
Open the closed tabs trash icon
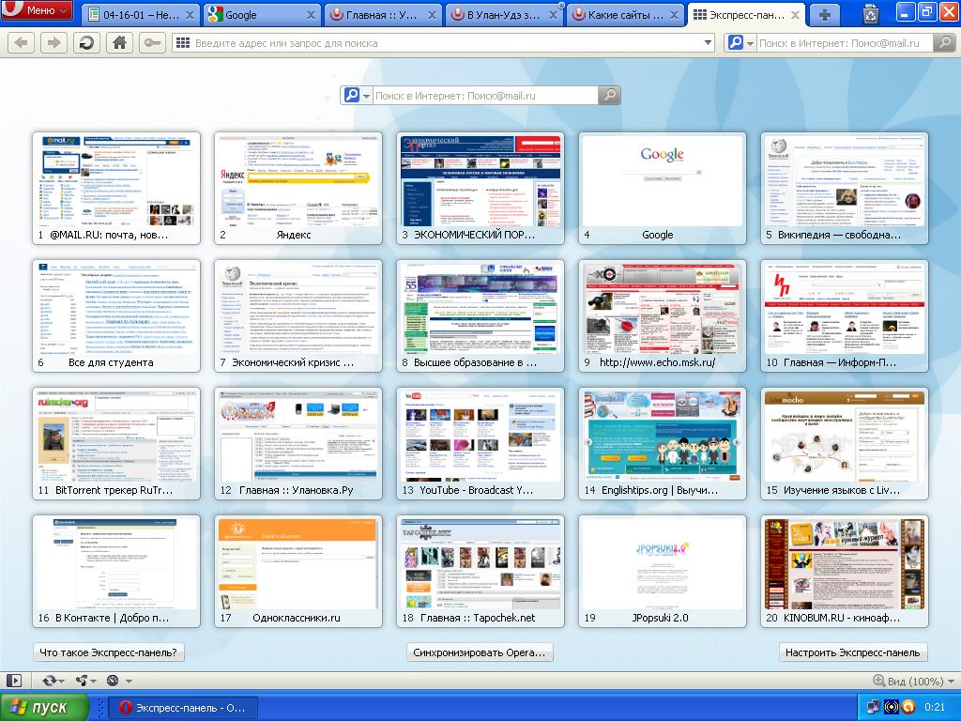(x=870, y=14)
